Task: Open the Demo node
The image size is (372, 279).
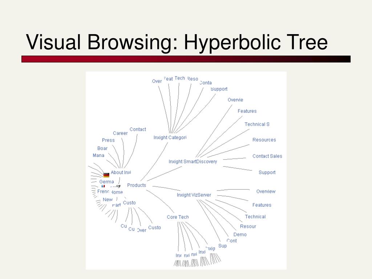Action: [240, 234]
